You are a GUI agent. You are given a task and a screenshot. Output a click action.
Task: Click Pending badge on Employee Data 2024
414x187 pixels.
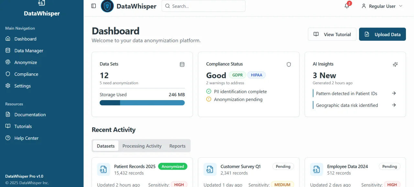[x=389, y=167]
